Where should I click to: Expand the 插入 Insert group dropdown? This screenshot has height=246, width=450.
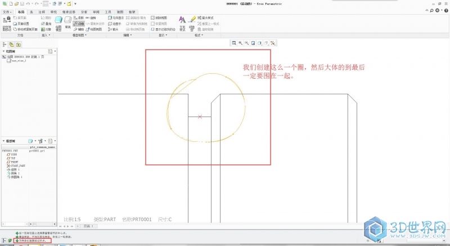(46, 35)
